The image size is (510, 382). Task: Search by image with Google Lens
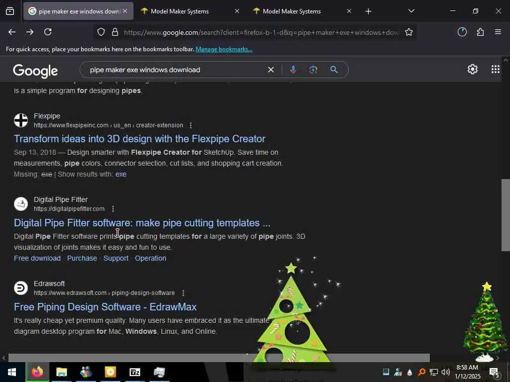(313, 70)
